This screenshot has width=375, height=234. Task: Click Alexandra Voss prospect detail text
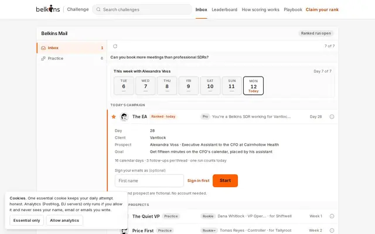[214, 144]
